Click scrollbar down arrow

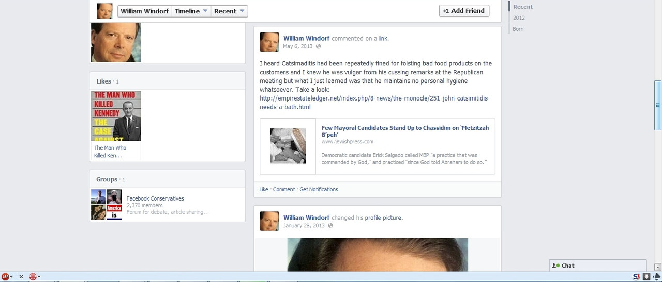658,267
